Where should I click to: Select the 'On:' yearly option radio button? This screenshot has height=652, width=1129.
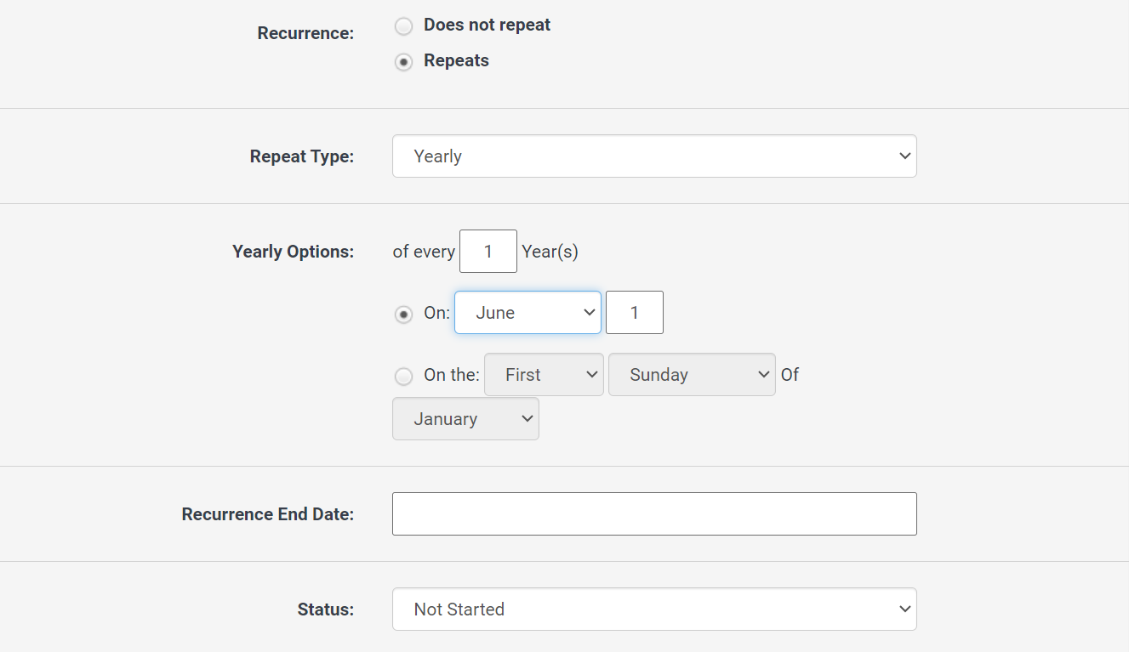(x=403, y=315)
